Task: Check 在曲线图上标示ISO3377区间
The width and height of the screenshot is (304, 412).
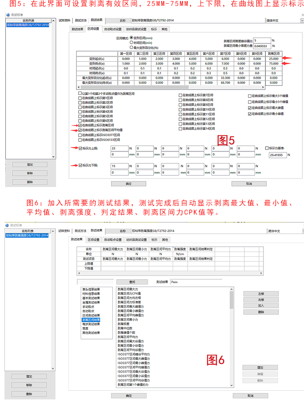Action: [x=80, y=135]
